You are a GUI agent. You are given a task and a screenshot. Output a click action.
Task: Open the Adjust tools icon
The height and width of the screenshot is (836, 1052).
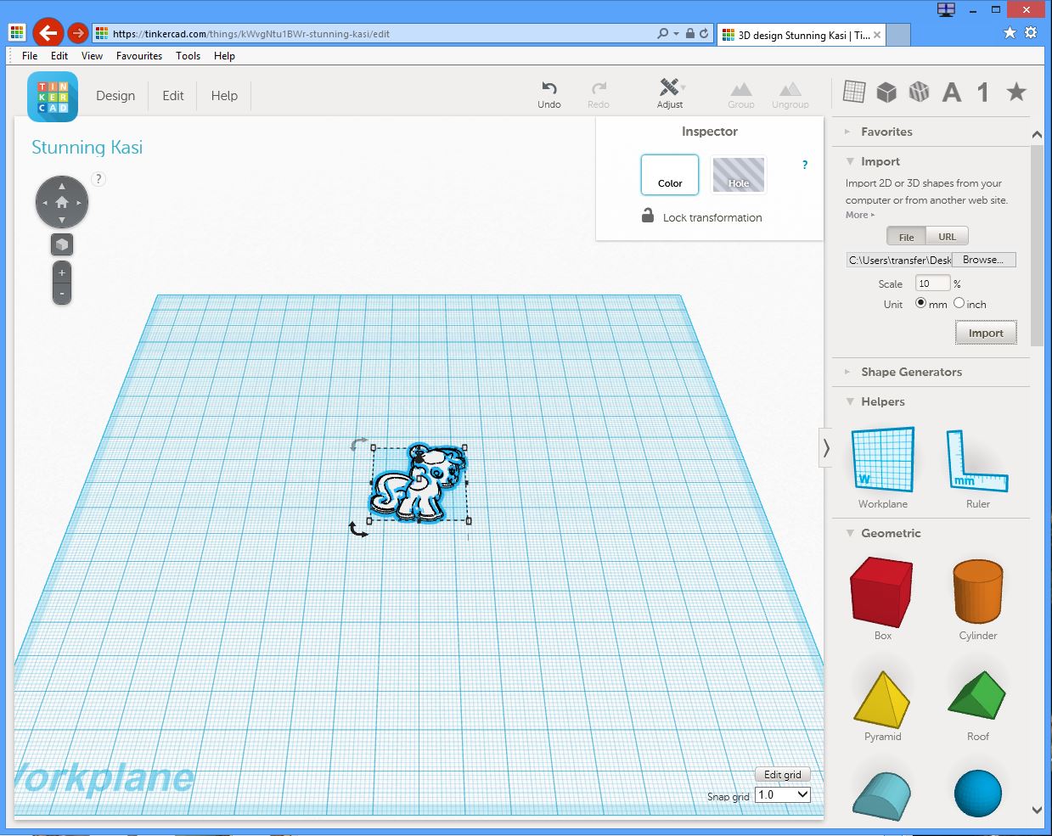(x=670, y=87)
